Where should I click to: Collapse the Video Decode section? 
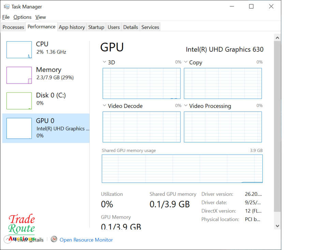104,106
